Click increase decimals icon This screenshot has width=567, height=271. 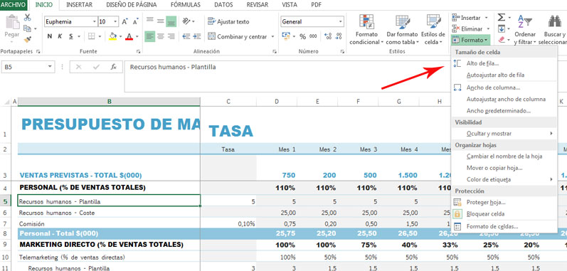point(328,36)
